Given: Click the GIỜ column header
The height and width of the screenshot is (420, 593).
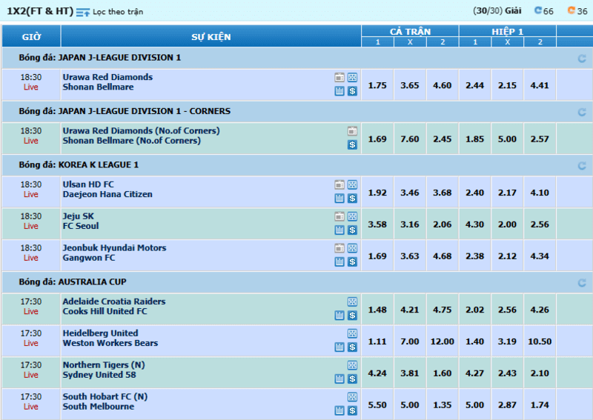Looking at the screenshot, I should (31, 37).
